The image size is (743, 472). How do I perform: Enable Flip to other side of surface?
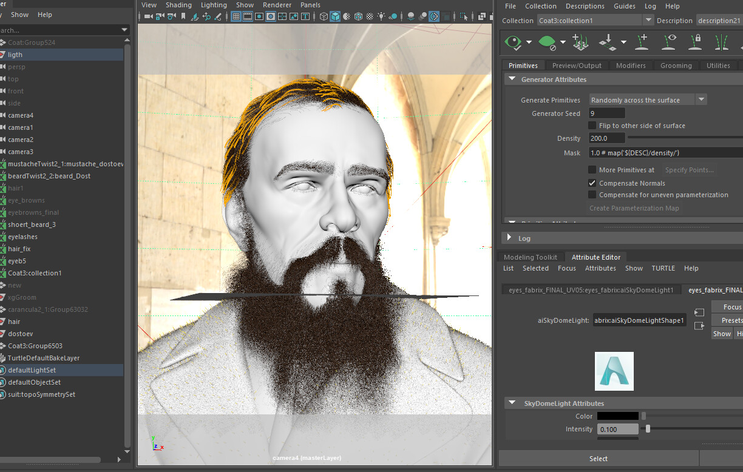click(592, 126)
